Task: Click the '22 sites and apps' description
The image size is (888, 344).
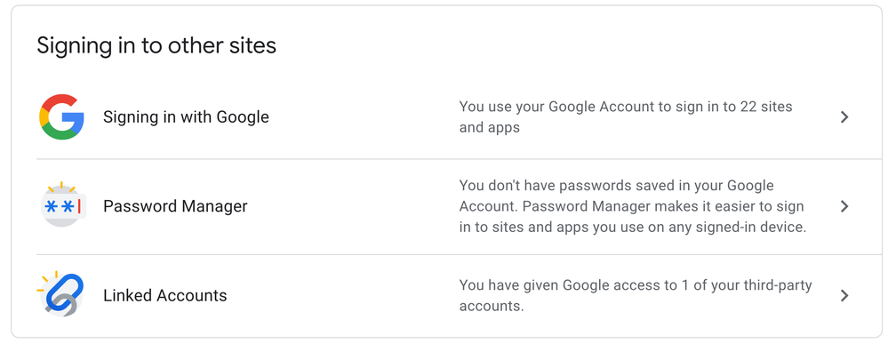Action: coord(626,116)
